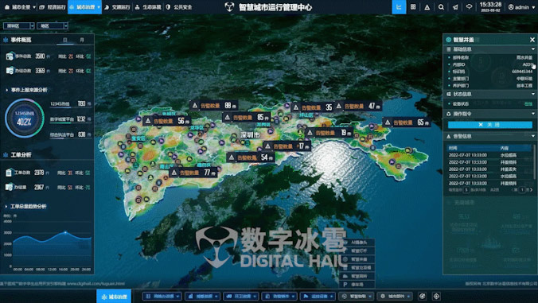Click the 办结总数 icon in event overview
Image resolution: width=538 pixels, height=303 pixels.
(10, 71)
